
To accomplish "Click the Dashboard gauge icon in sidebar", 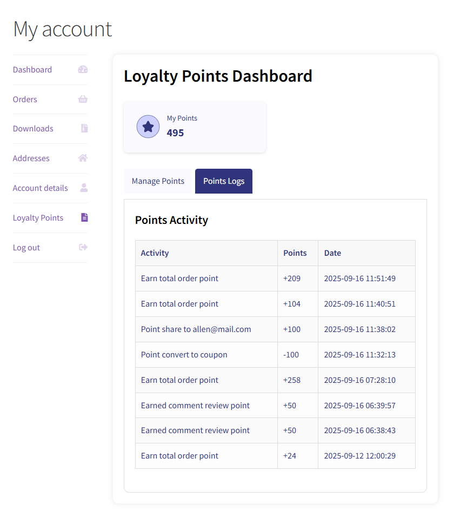I will click(x=83, y=69).
